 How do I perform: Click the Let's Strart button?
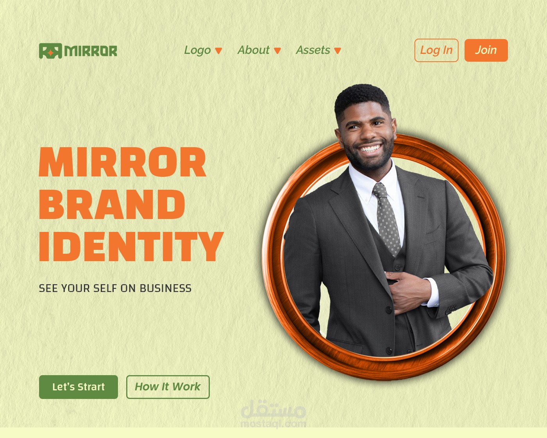tap(79, 387)
